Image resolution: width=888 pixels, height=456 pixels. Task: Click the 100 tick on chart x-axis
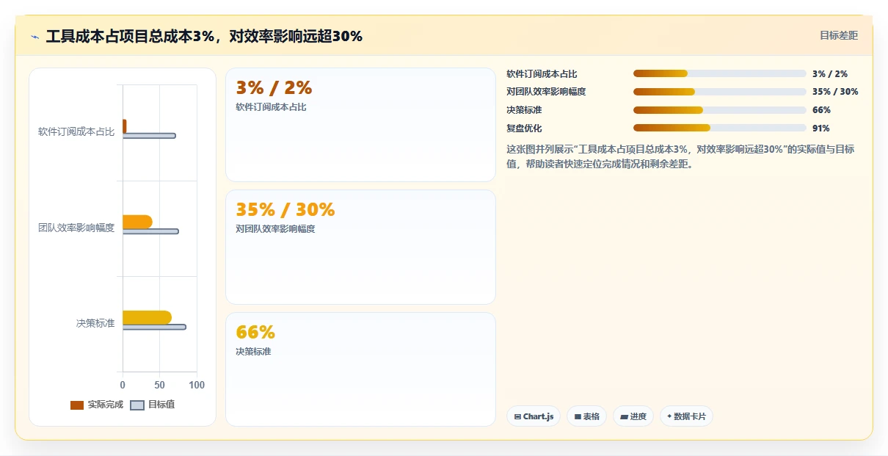[x=197, y=385]
